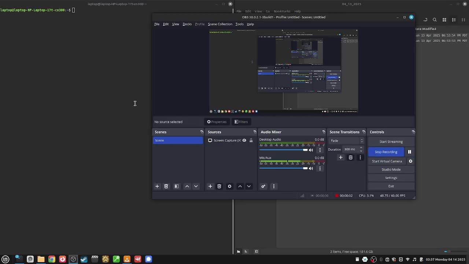The height and width of the screenshot is (264, 469).
Task: Open the View menu in OBS
Action: pyautogui.click(x=176, y=24)
